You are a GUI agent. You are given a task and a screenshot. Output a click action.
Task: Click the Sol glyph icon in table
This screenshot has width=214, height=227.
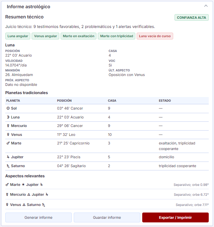(x=8, y=108)
